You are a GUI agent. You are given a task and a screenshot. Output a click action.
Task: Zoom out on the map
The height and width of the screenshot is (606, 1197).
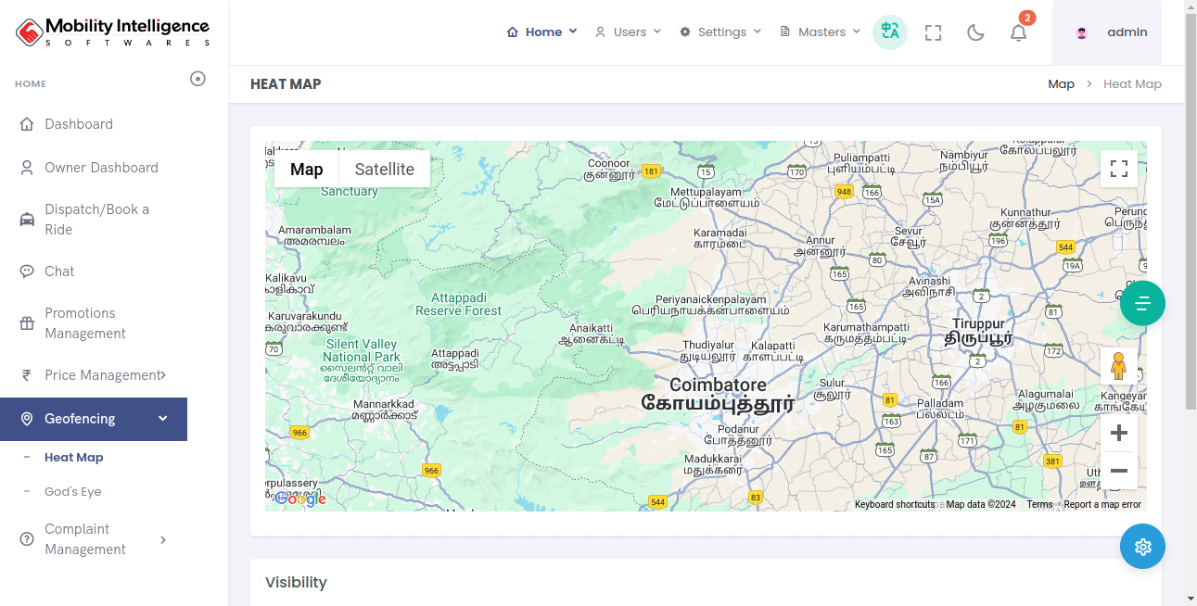(x=1118, y=471)
